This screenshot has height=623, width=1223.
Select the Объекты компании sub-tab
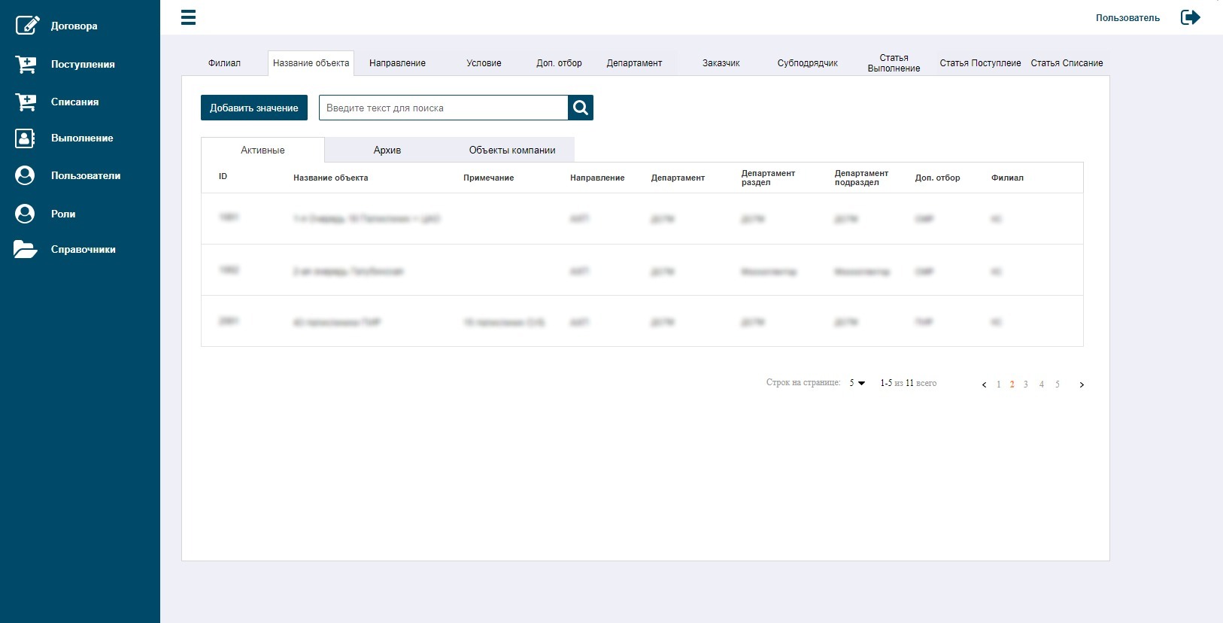[x=512, y=150]
